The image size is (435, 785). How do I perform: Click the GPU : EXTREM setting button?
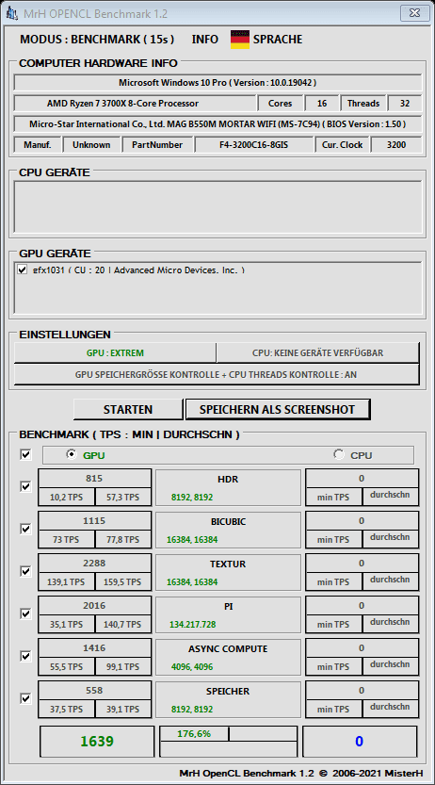click(x=115, y=353)
